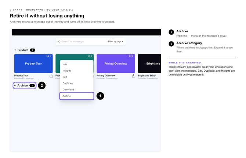Choose Archive from the context menu

coord(77,96)
